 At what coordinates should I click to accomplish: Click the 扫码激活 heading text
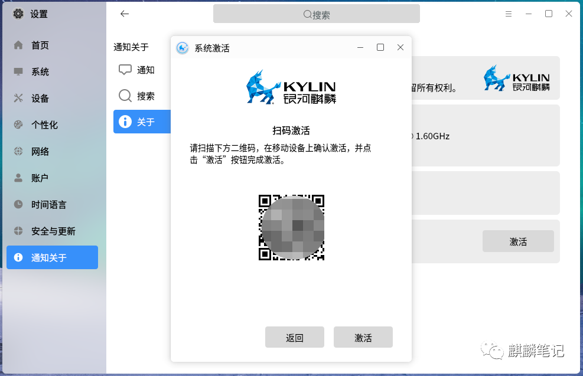[291, 130]
